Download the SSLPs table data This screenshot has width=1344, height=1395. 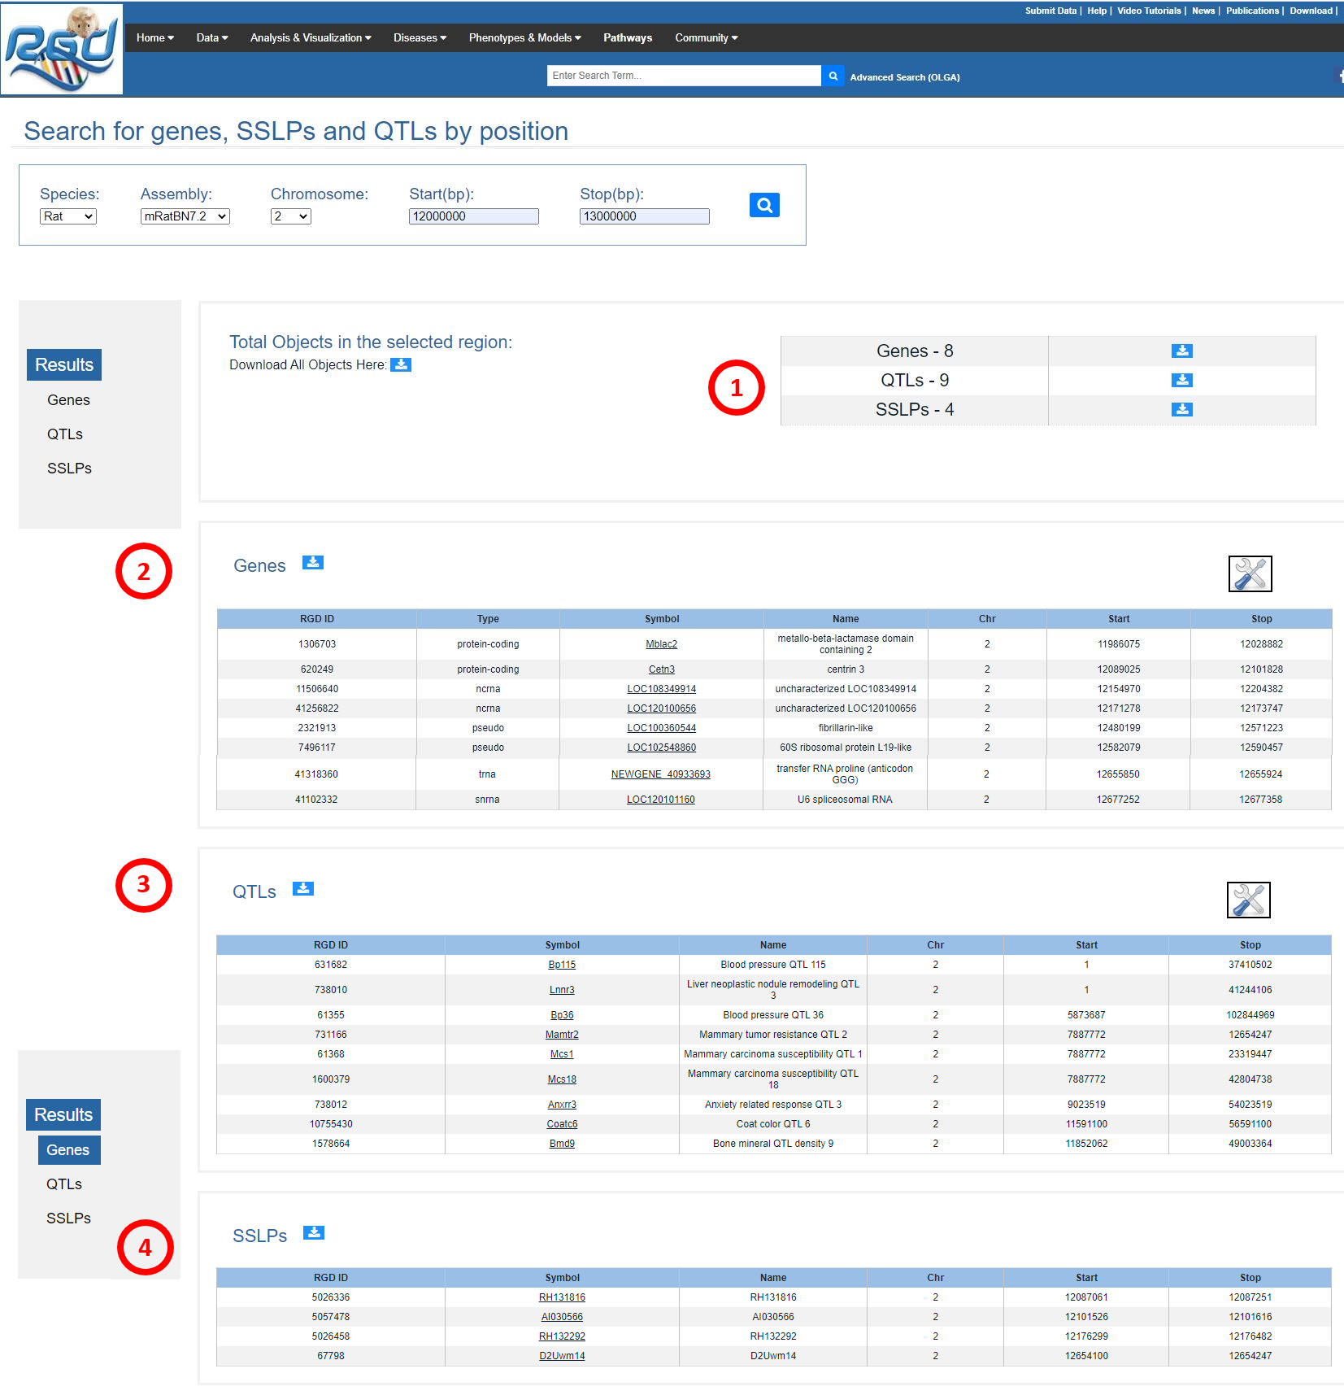click(x=314, y=1233)
